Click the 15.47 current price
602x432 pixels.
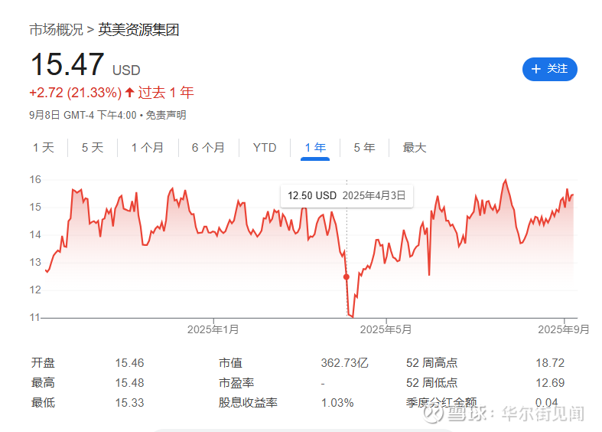click(67, 64)
